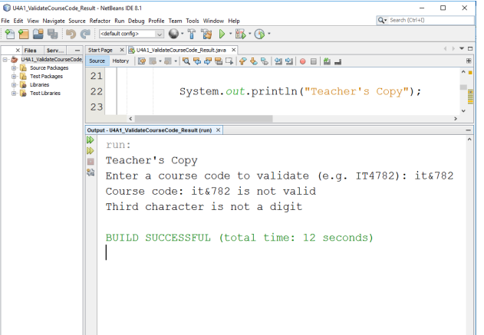The width and height of the screenshot is (484, 335).
Task: Open the dropdown arrow beside Run Project
Action: click(230, 33)
